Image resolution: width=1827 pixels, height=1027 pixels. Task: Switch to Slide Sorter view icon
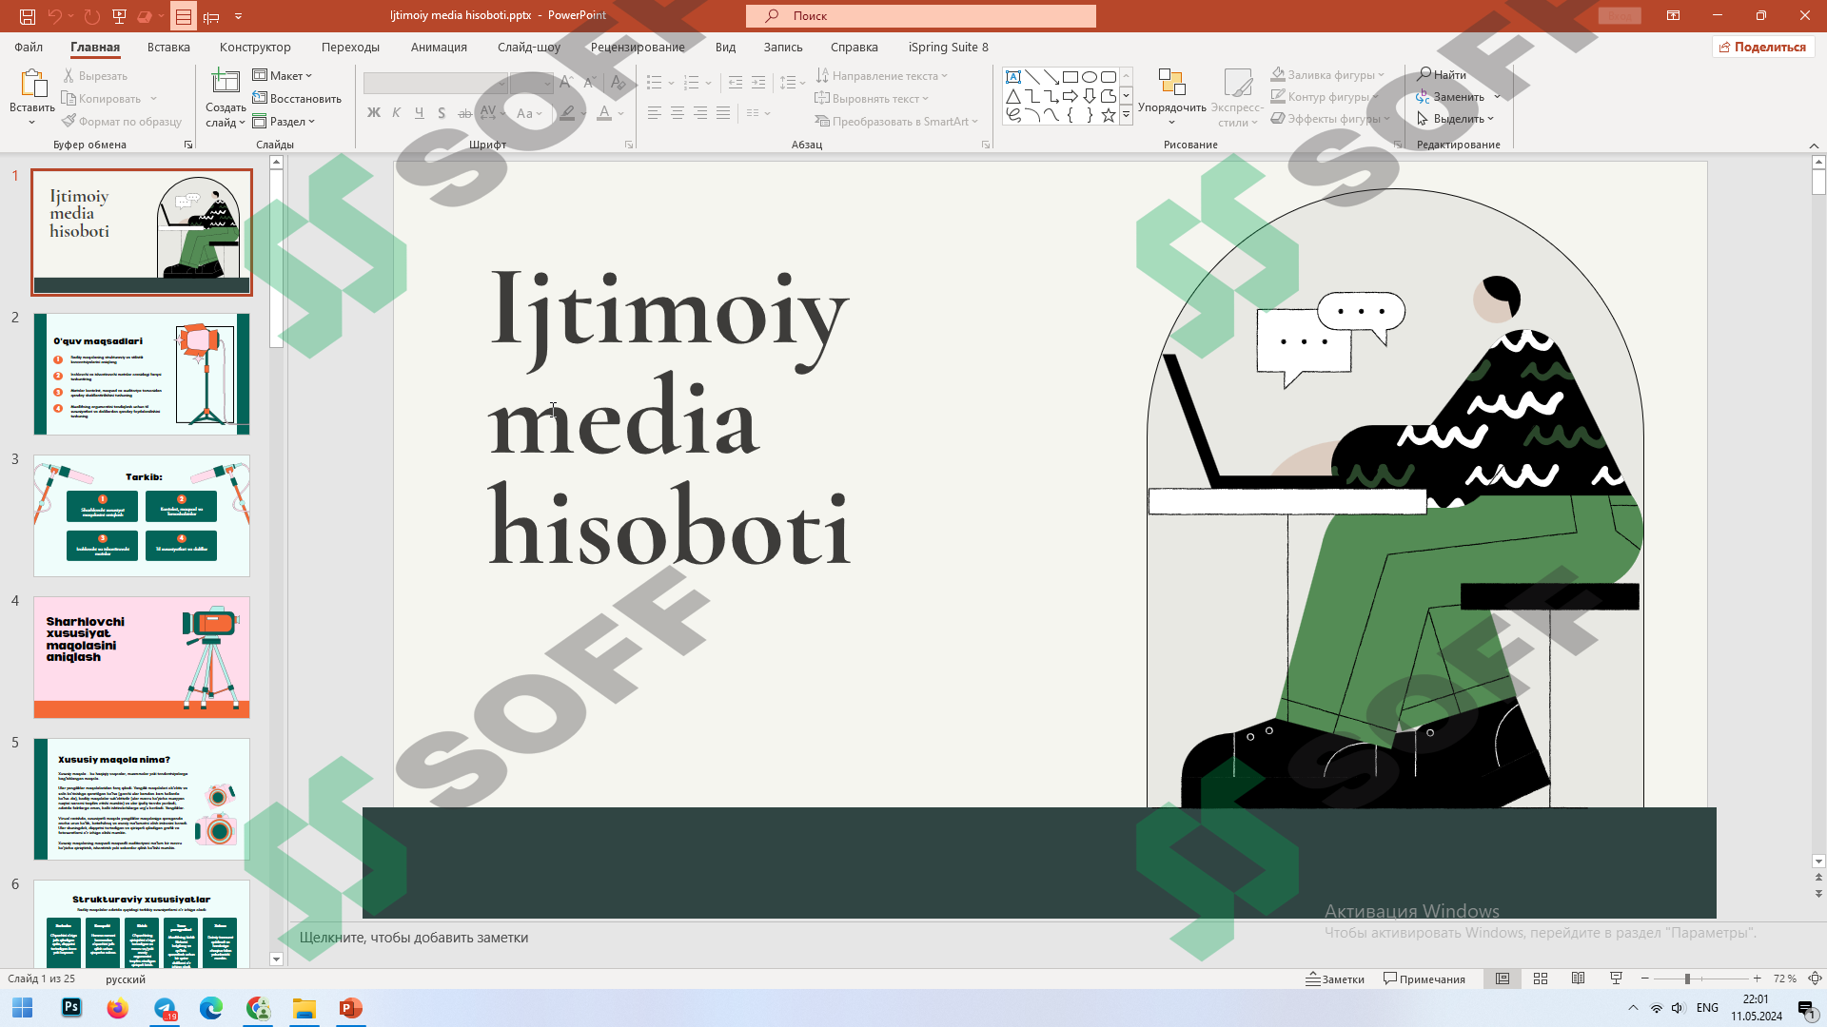[1541, 979]
